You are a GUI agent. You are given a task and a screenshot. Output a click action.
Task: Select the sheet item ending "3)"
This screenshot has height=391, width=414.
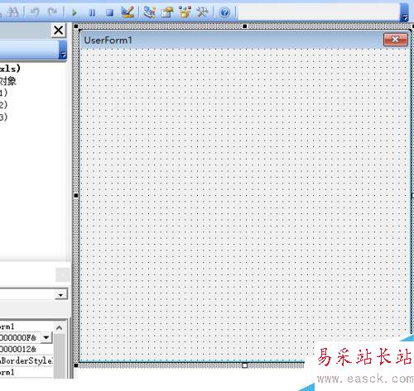3,117
